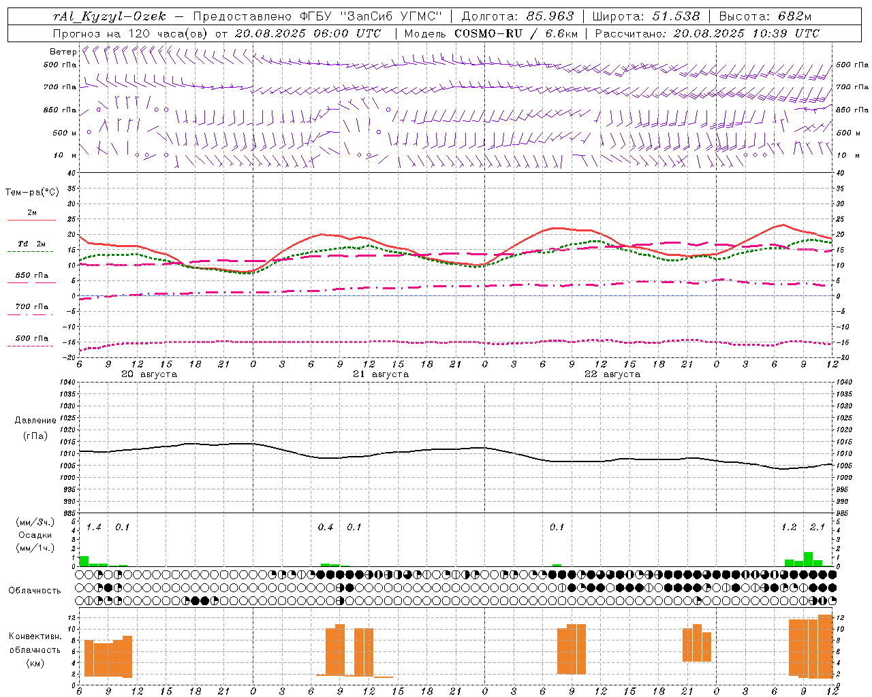Click the Облачность cloudiness row label

click(x=35, y=591)
